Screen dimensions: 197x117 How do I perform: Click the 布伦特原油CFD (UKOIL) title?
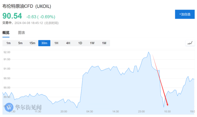(27, 6)
